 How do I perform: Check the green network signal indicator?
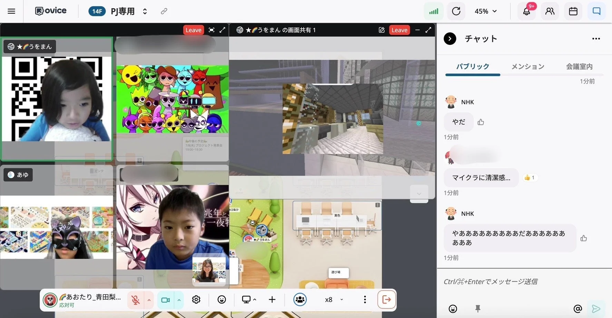point(434,11)
